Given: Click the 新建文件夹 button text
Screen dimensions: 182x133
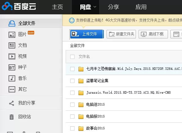Looking at the screenshot, I should [125, 34].
